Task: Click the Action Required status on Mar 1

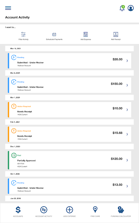Action: click(24, 106)
